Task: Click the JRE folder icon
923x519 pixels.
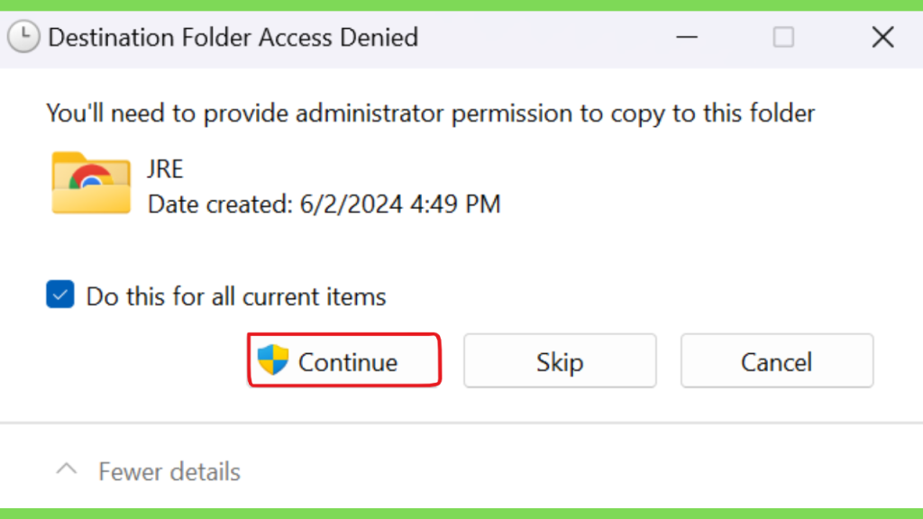Action: [x=91, y=183]
